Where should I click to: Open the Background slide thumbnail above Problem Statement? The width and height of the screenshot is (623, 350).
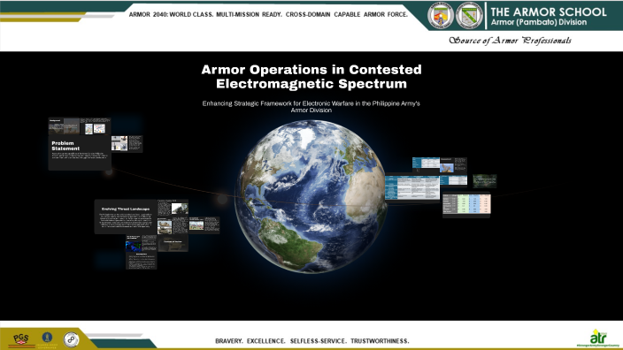point(64,126)
